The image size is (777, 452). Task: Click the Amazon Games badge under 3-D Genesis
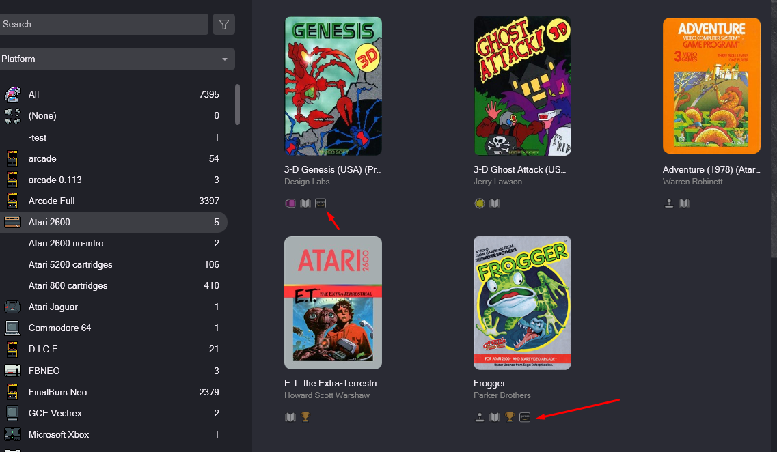coord(321,203)
